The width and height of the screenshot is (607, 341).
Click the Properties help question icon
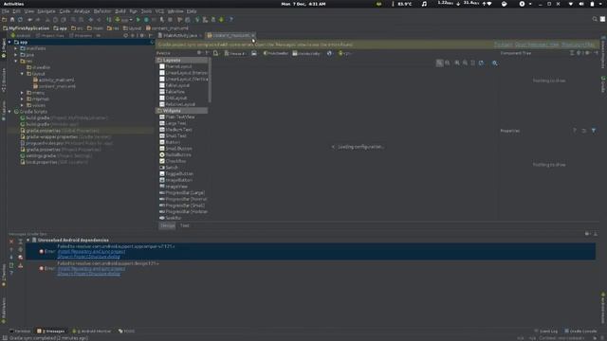pyautogui.click(x=575, y=131)
